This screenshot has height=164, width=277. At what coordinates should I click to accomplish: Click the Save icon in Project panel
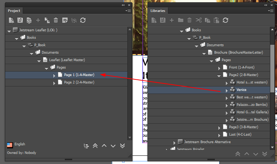20,20
